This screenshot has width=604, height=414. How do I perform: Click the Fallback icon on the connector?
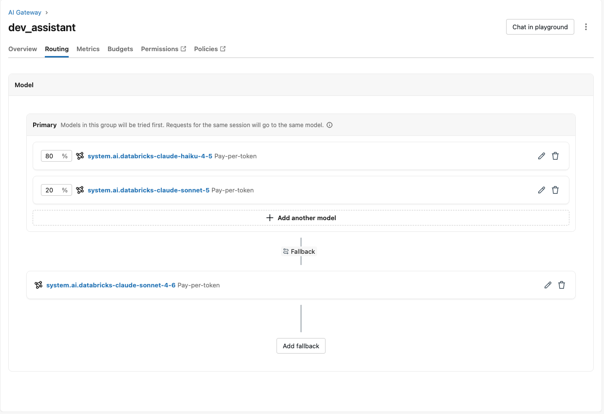(x=286, y=251)
